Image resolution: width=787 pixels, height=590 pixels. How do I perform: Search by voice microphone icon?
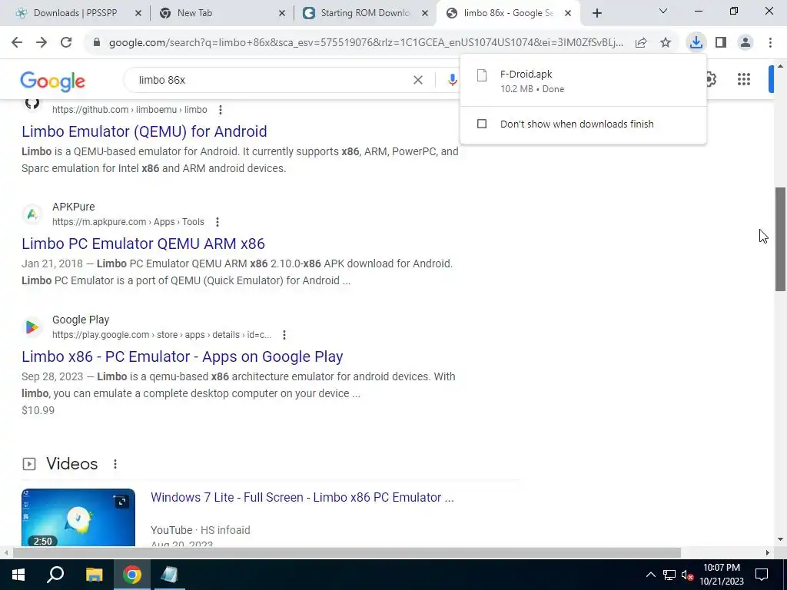(452, 80)
